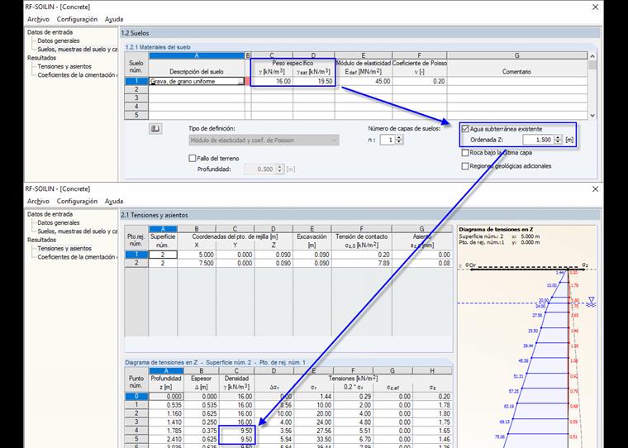Close the 1.2 Suelos window
The height and width of the screenshot is (448, 628).
(595, 7)
